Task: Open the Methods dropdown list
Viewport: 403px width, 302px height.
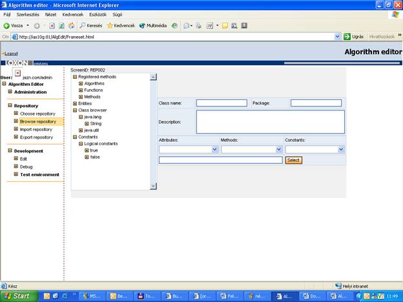Action: pyautogui.click(x=278, y=149)
